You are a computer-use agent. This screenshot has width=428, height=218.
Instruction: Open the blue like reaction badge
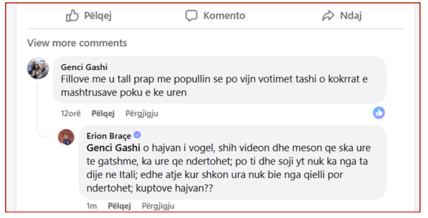click(379, 113)
